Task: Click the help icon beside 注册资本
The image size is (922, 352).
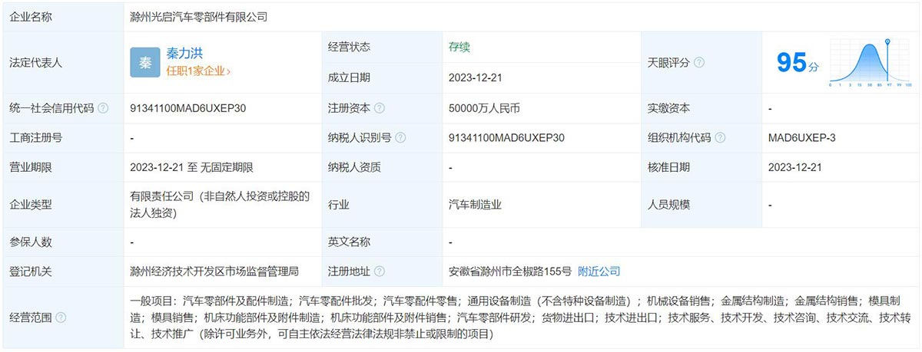Action: coord(380,108)
